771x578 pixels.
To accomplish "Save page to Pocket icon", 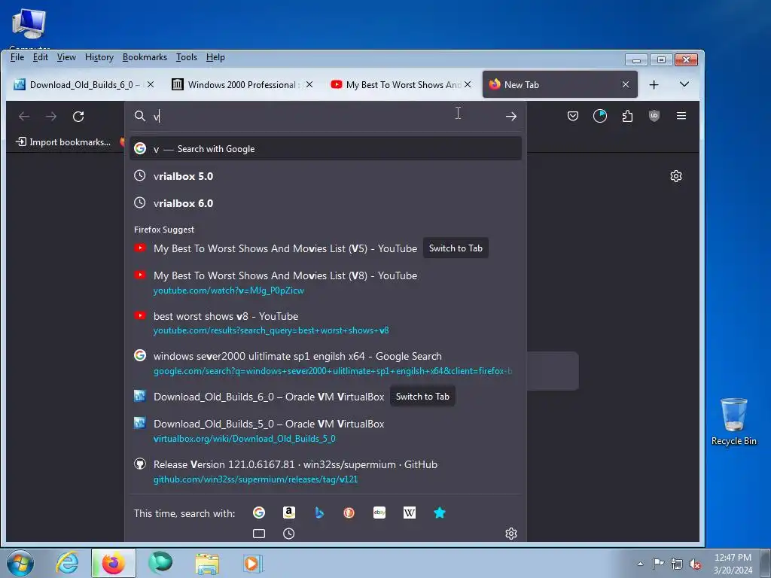I will pos(573,116).
